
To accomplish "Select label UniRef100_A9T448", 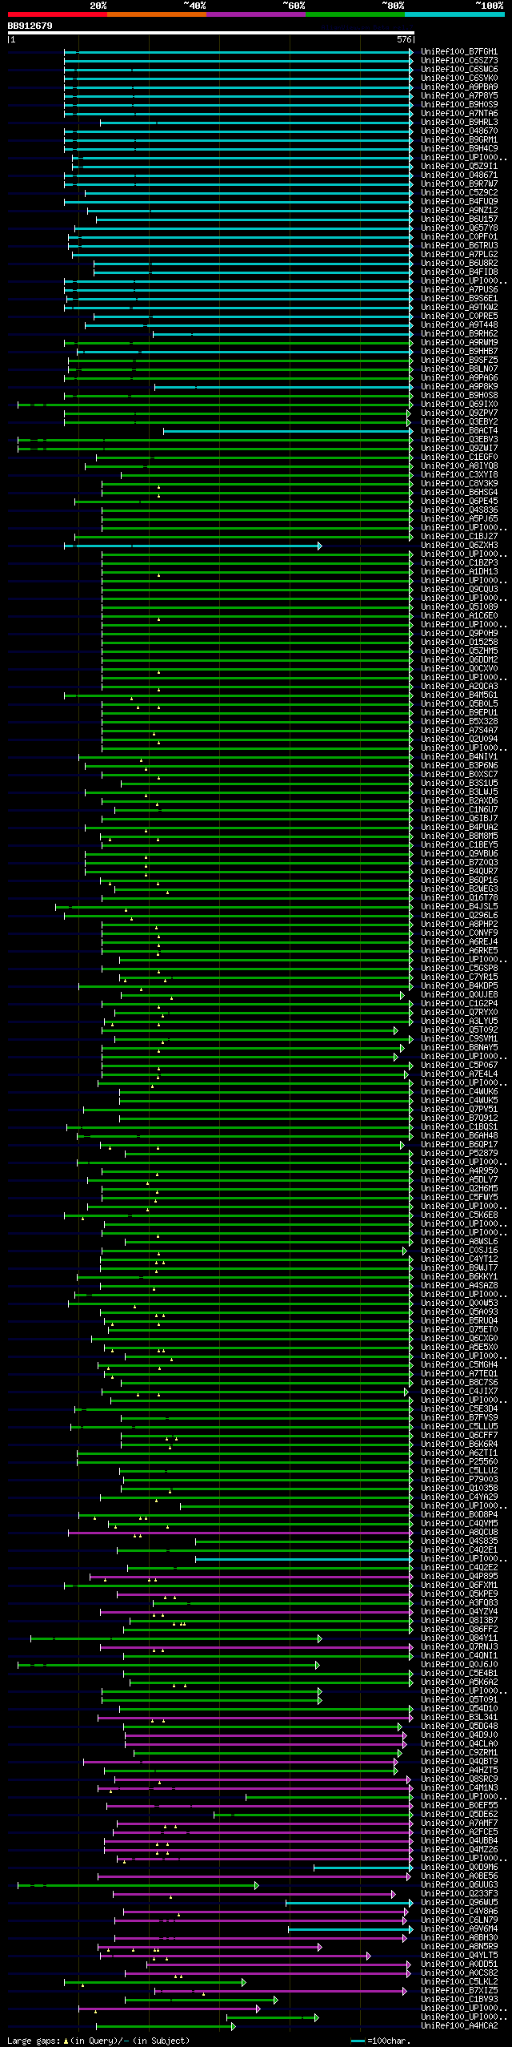I will 459,325.
